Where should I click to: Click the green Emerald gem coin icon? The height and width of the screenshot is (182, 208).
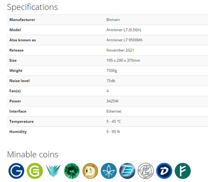(72, 171)
